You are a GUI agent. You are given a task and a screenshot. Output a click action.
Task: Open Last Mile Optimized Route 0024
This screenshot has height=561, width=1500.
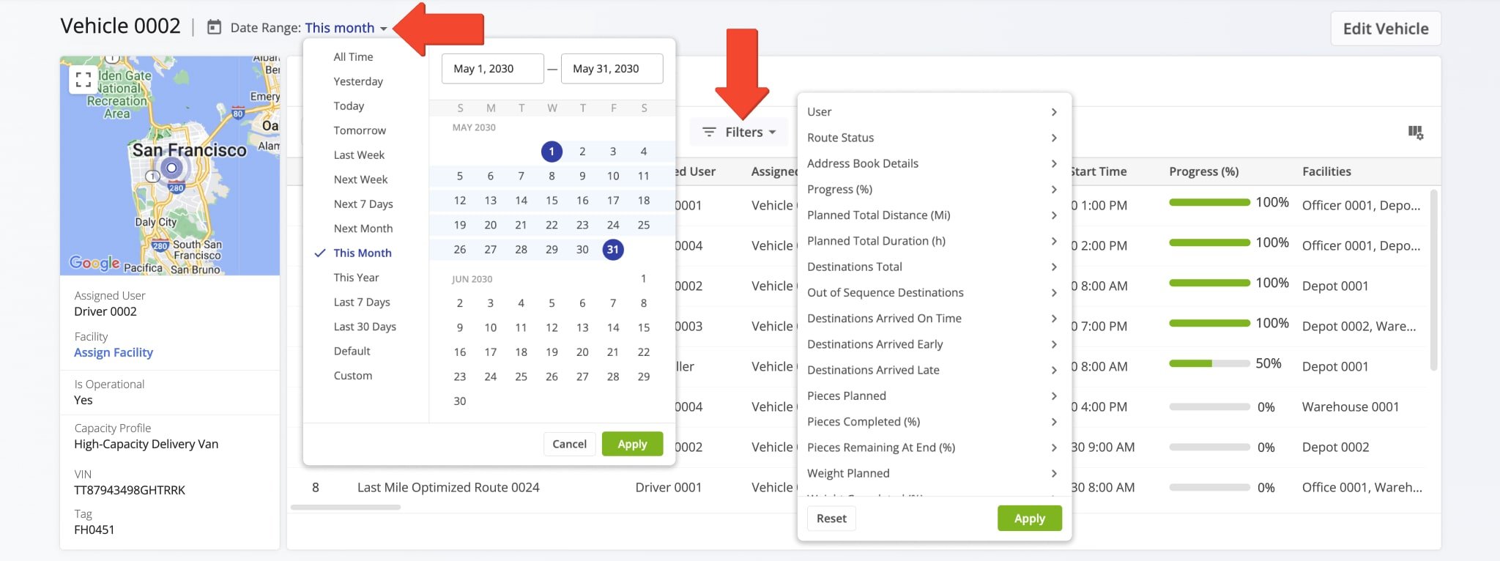(448, 488)
